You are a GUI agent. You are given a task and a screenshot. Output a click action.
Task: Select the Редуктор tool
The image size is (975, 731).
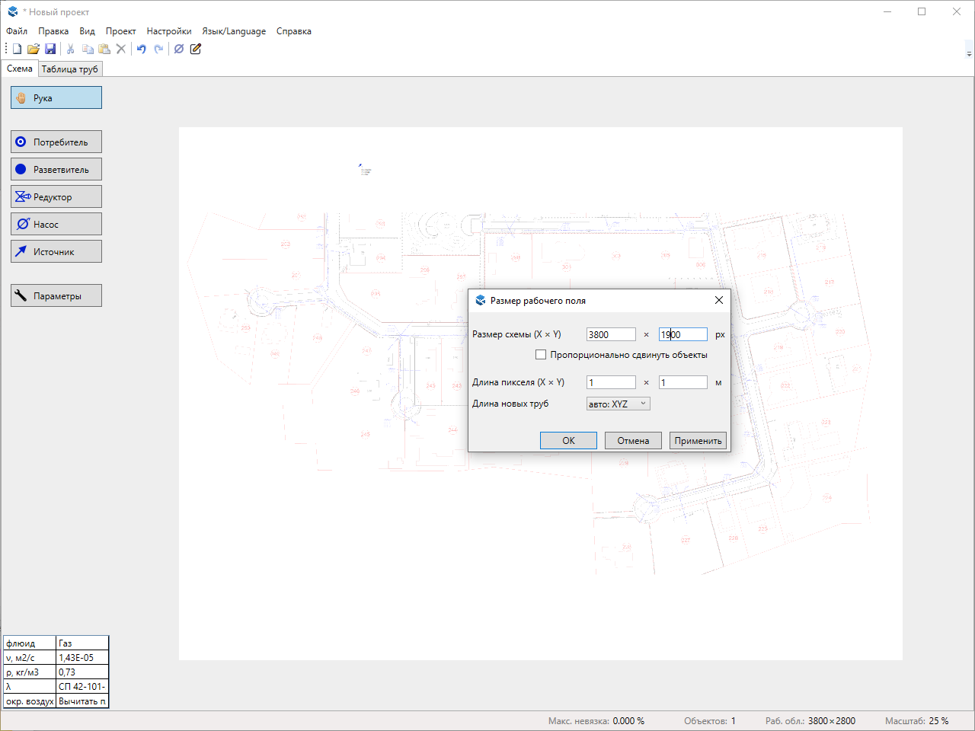pos(56,196)
